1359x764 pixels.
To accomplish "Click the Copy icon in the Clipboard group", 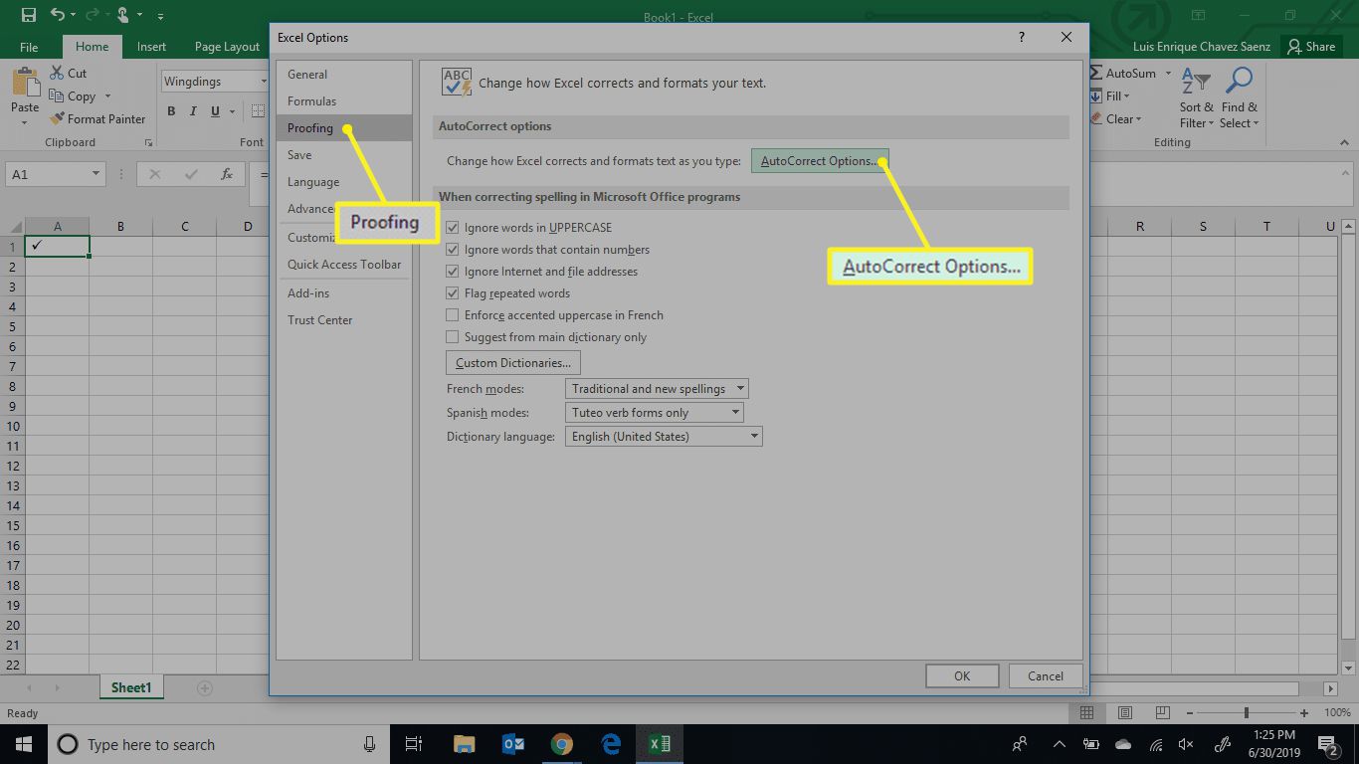I will click(56, 96).
